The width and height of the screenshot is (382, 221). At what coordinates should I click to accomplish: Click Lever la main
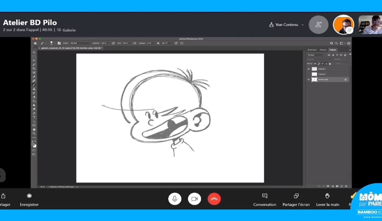pyautogui.click(x=328, y=200)
